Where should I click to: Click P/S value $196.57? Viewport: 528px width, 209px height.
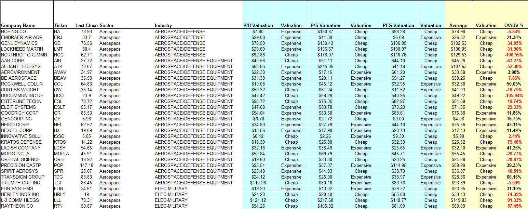(325, 49)
